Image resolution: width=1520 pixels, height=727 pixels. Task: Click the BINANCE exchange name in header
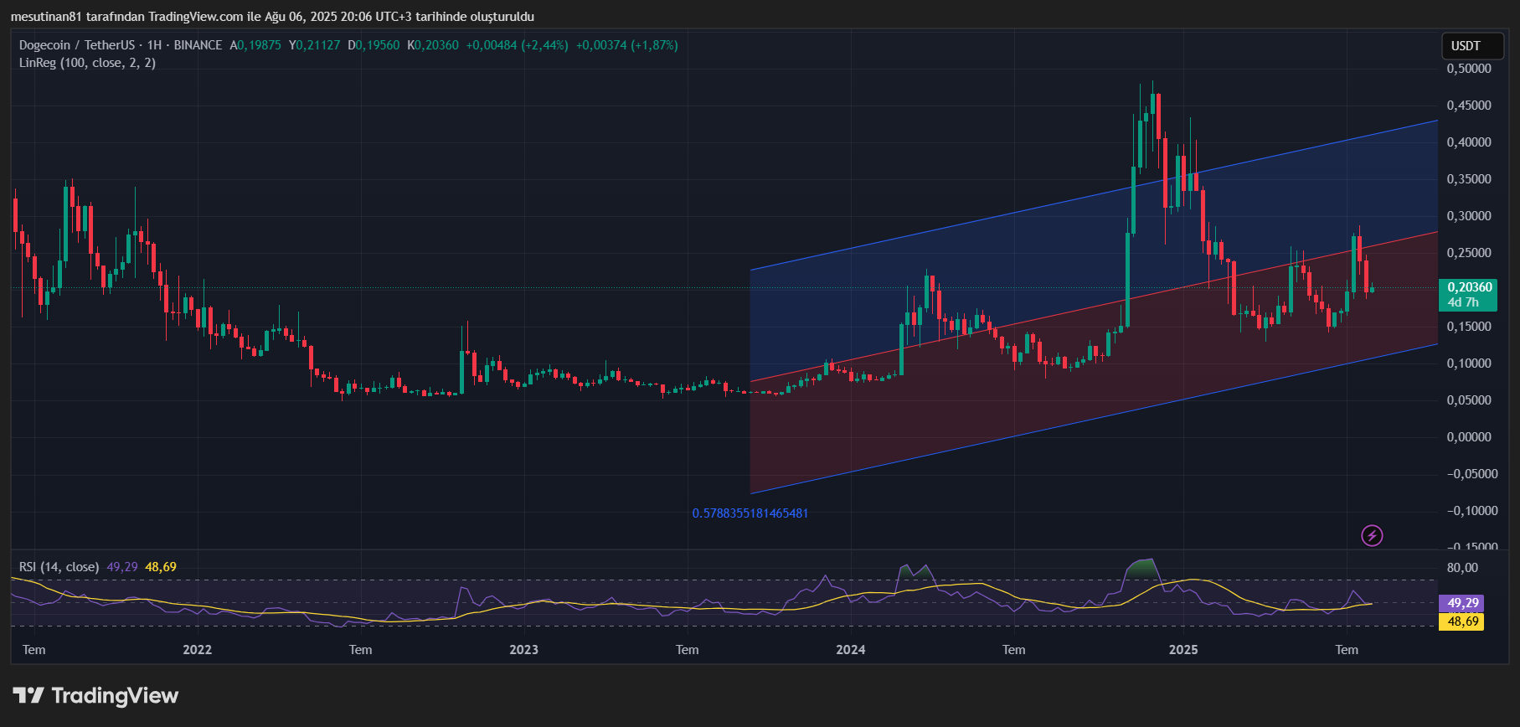[x=198, y=45]
